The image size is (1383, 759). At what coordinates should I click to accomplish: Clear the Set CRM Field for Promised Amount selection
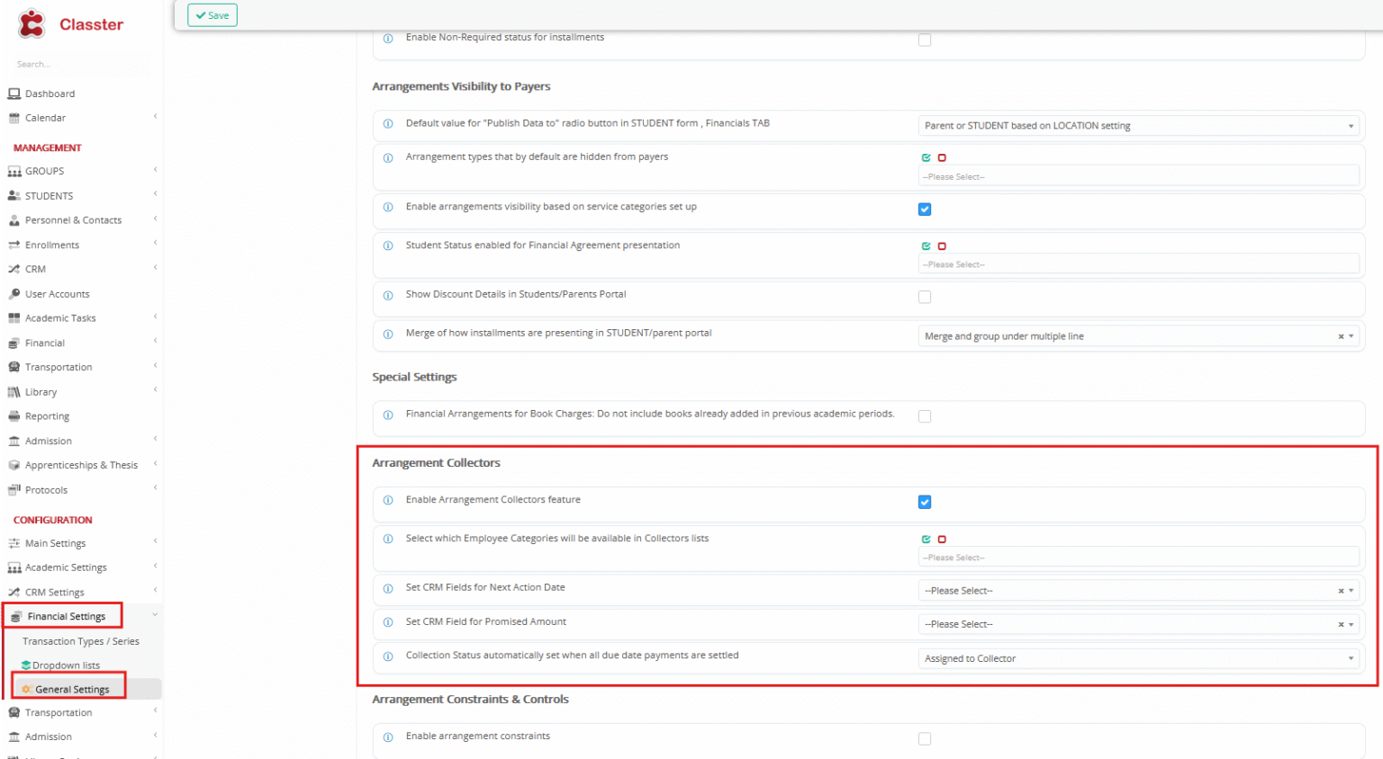coord(1341,623)
